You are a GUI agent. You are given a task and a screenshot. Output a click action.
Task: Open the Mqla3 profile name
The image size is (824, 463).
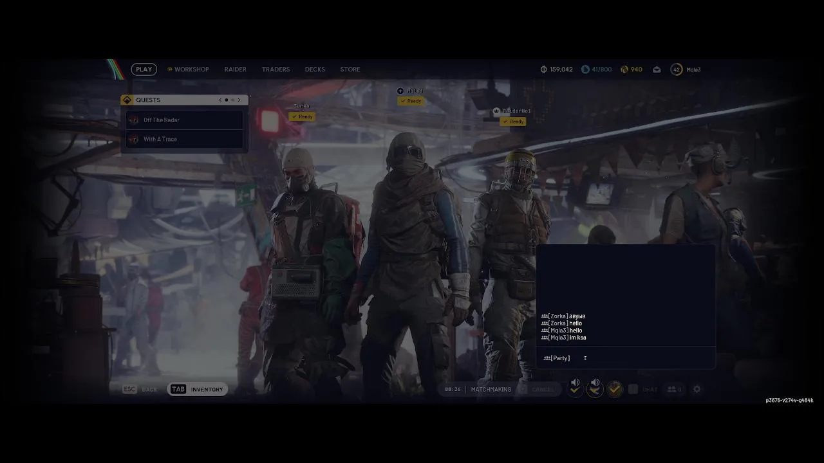(x=693, y=69)
